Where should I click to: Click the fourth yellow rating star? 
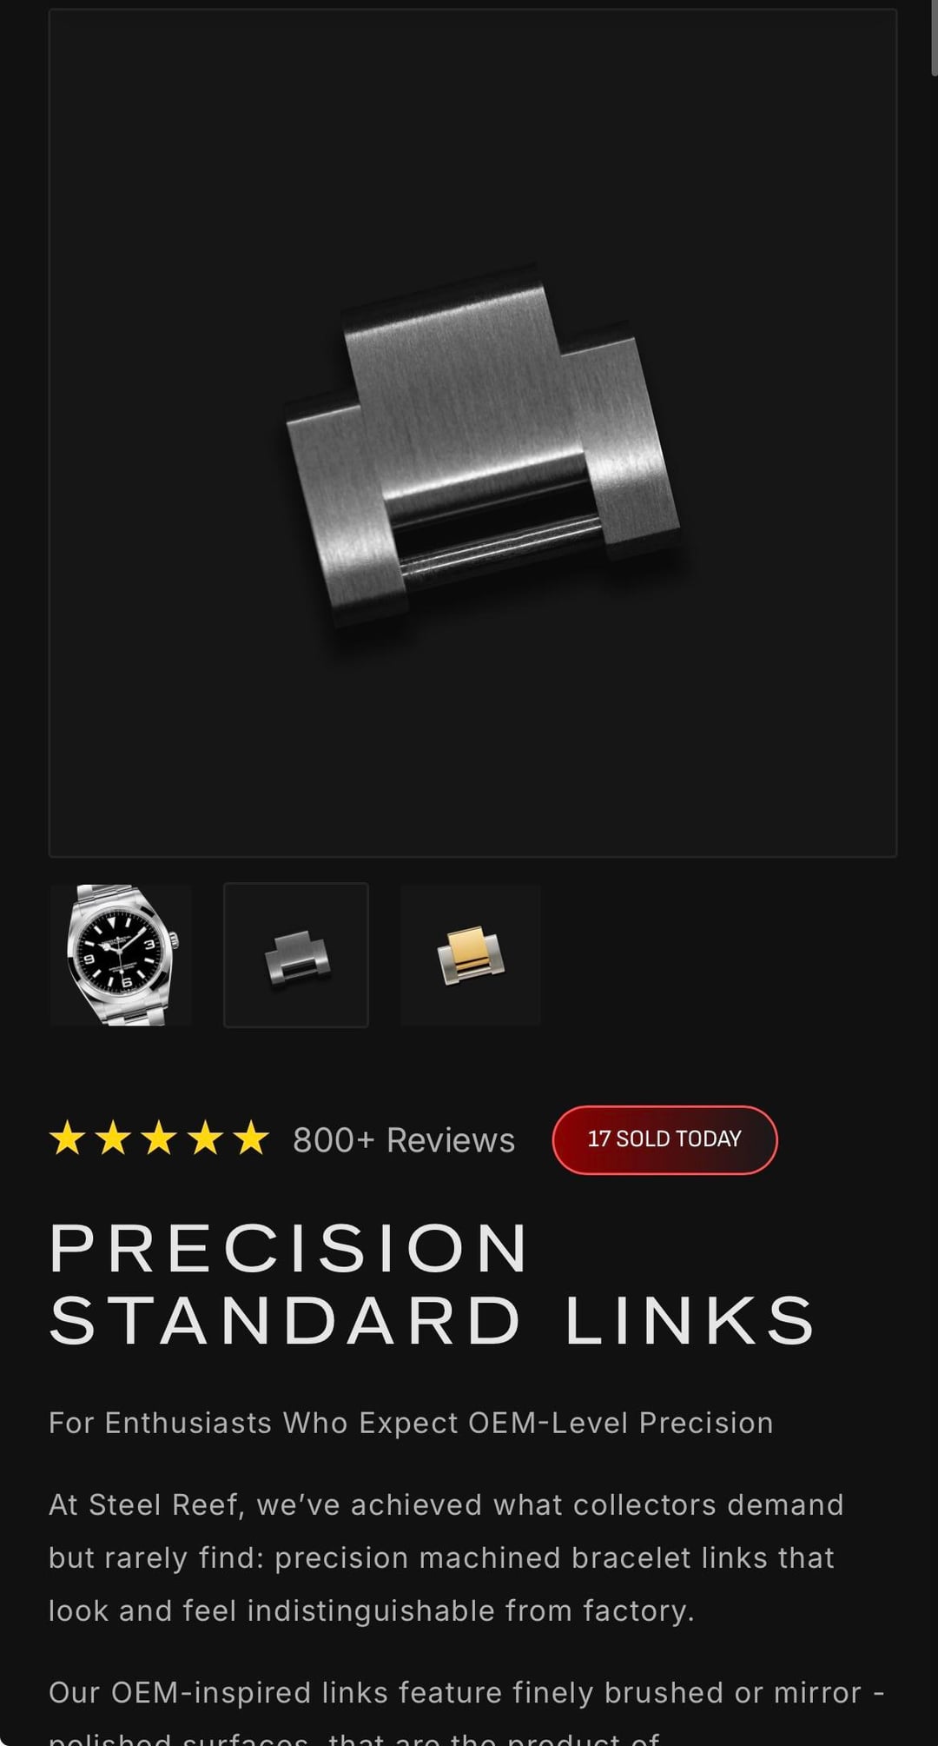pyautogui.click(x=205, y=1138)
